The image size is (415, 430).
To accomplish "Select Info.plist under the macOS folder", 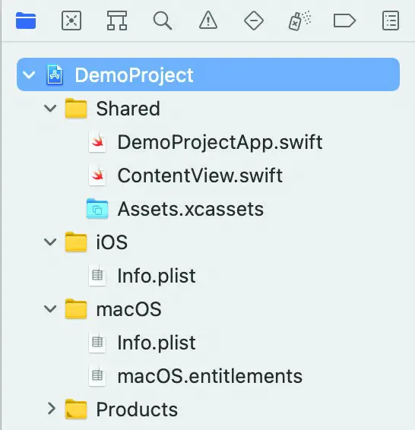I will (x=142, y=343).
